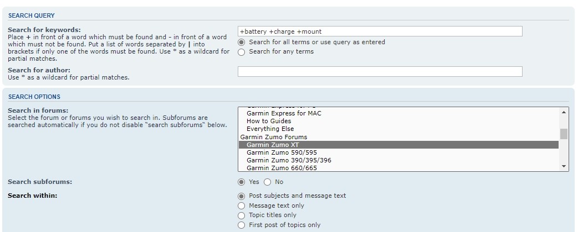Select 'How to Guides' forum entry

(398, 121)
